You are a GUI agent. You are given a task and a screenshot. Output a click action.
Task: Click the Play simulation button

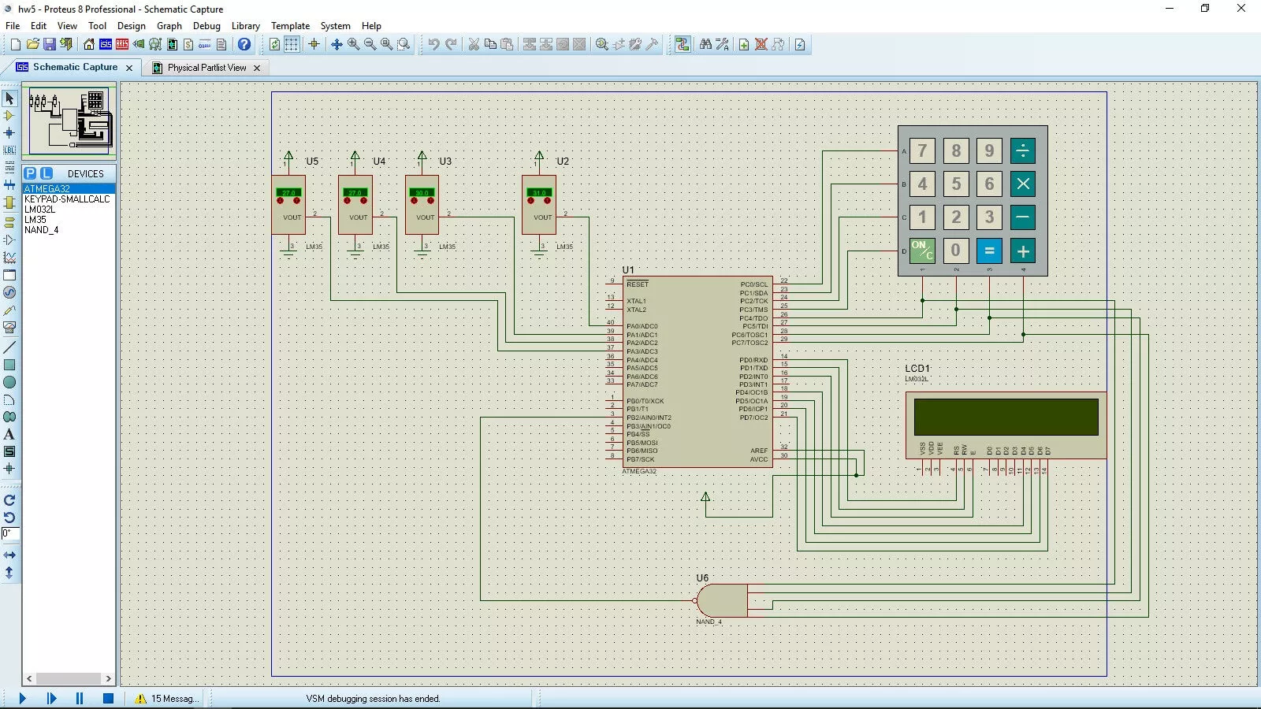22,698
